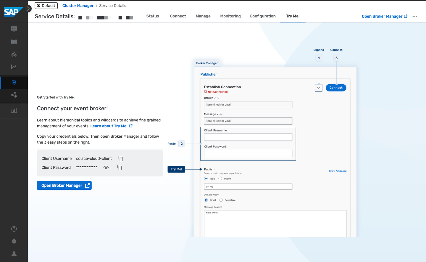Open Runtime Event Manager sidebar icon
The height and width of the screenshot is (262, 426).
(14, 54)
